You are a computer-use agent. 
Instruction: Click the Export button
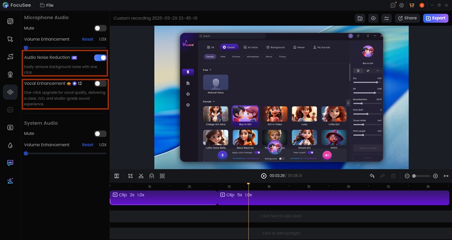coord(435,18)
